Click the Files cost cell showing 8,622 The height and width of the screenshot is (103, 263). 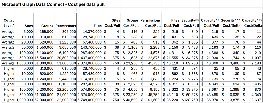tap(171, 89)
